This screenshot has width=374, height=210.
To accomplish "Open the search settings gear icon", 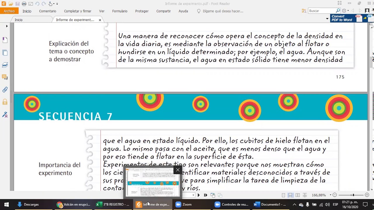I will pyautogui.click(x=344, y=11).
